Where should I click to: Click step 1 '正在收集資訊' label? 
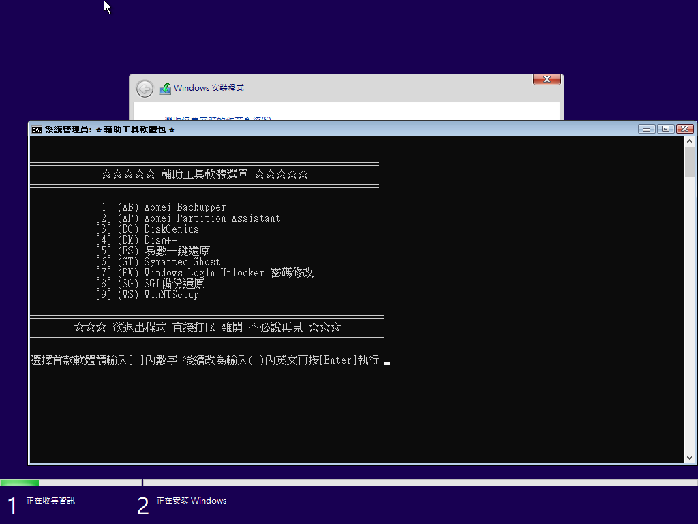pos(50,501)
